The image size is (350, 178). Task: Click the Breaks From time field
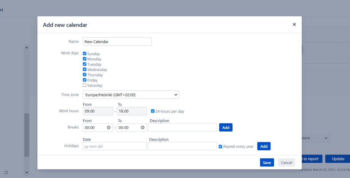point(98,127)
